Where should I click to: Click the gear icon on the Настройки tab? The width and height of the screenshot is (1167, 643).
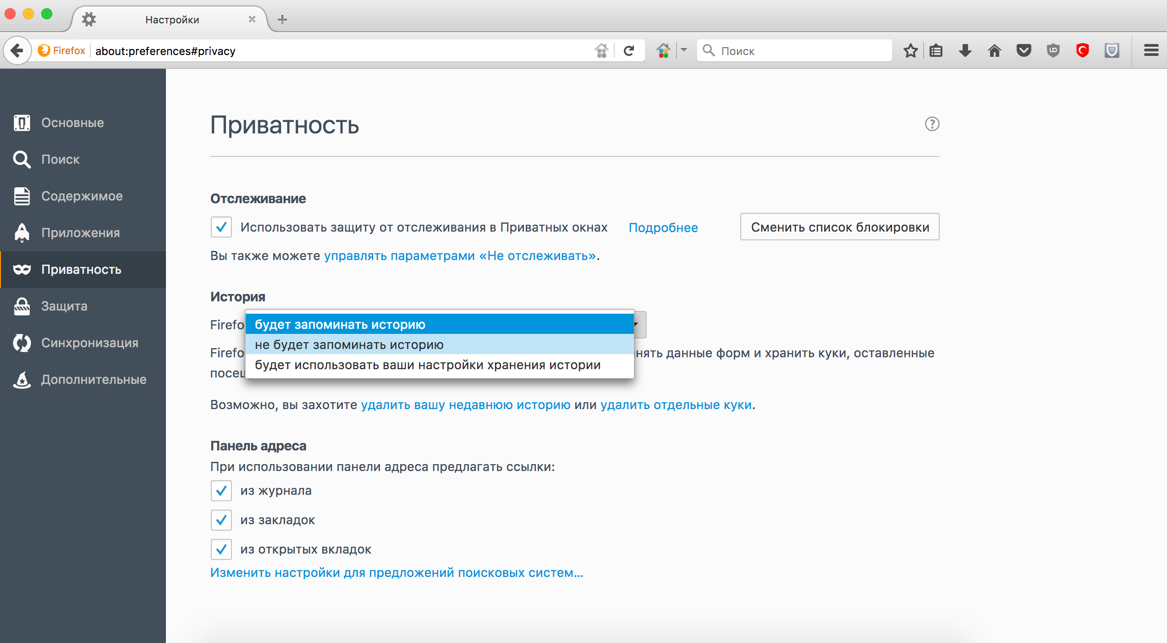click(89, 19)
